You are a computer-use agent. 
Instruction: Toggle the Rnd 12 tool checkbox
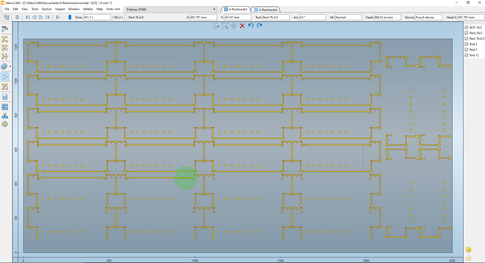466,55
